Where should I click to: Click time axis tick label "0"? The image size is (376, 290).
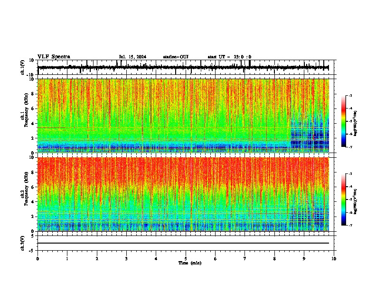[x=38, y=259]
